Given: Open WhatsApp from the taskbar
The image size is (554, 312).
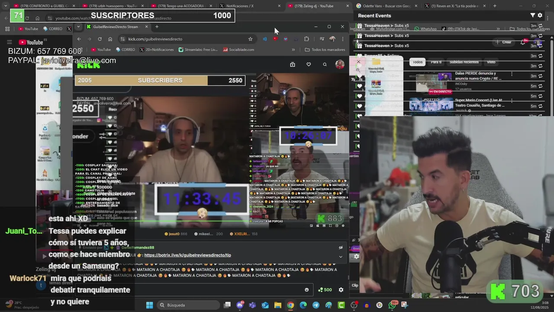Looking at the screenshot, I should pos(392,305).
